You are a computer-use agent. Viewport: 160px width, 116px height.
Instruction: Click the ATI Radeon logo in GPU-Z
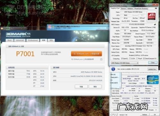point(152,16)
